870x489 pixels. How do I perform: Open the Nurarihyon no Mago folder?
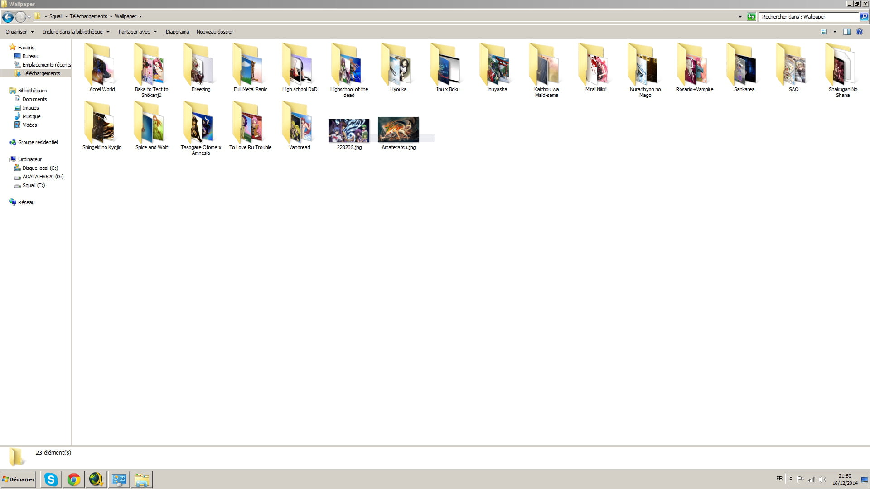645,70
